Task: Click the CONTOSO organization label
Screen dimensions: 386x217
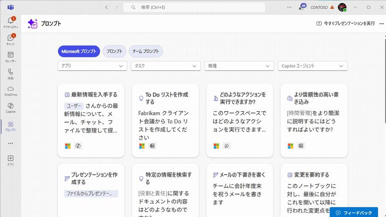Action: (x=319, y=7)
